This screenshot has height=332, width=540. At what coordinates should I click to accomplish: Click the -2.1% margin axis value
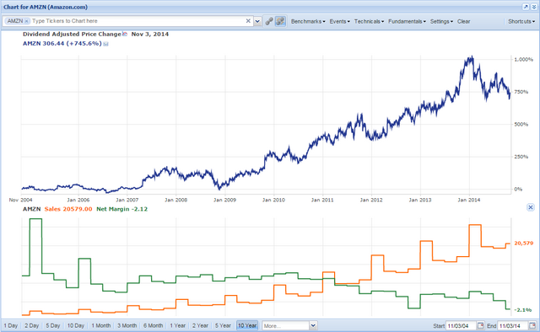click(x=523, y=310)
